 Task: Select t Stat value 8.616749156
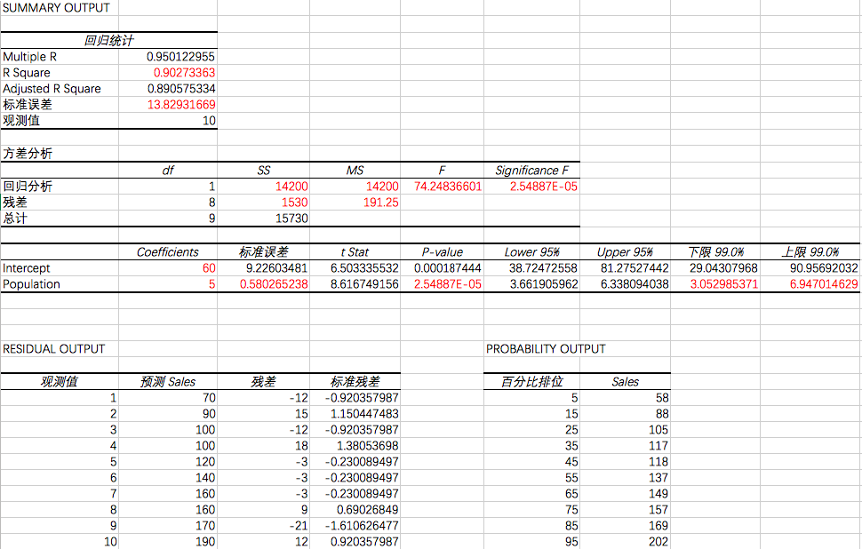pos(364,284)
